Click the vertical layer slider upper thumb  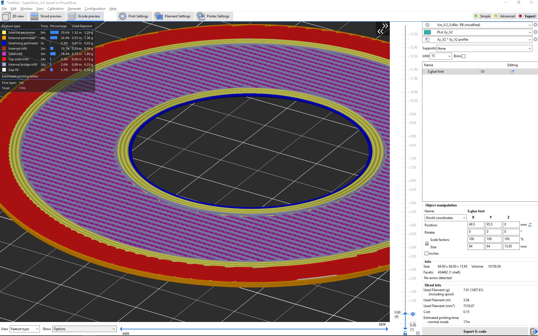pyautogui.click(x=405, y=313)
